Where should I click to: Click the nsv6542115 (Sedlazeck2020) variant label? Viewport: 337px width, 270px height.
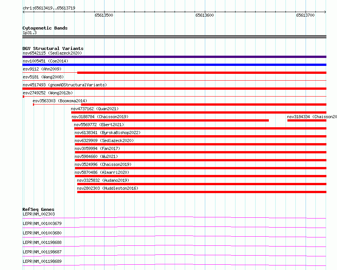(x=52, y=53)
